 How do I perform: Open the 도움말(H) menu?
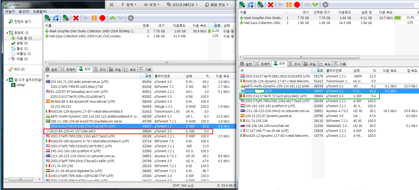click(40, 11)
